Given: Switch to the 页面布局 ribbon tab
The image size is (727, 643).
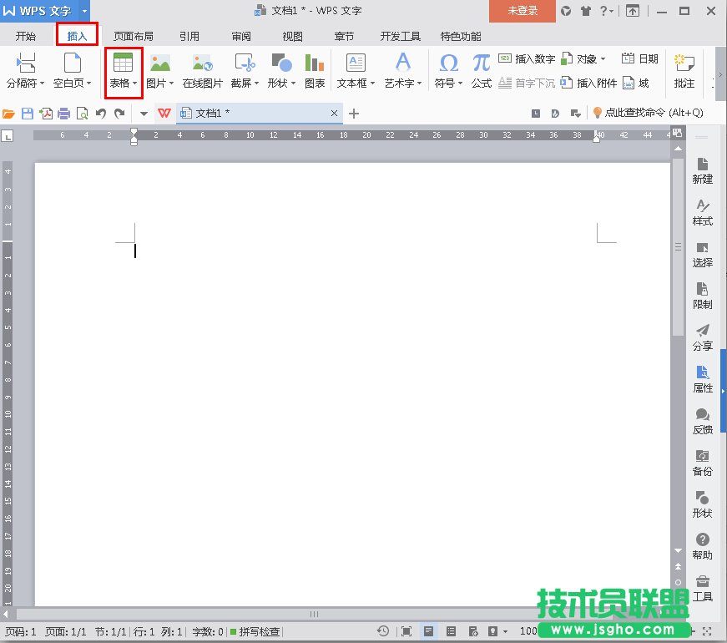Looking at the screenshot, I should click(134, 36).
